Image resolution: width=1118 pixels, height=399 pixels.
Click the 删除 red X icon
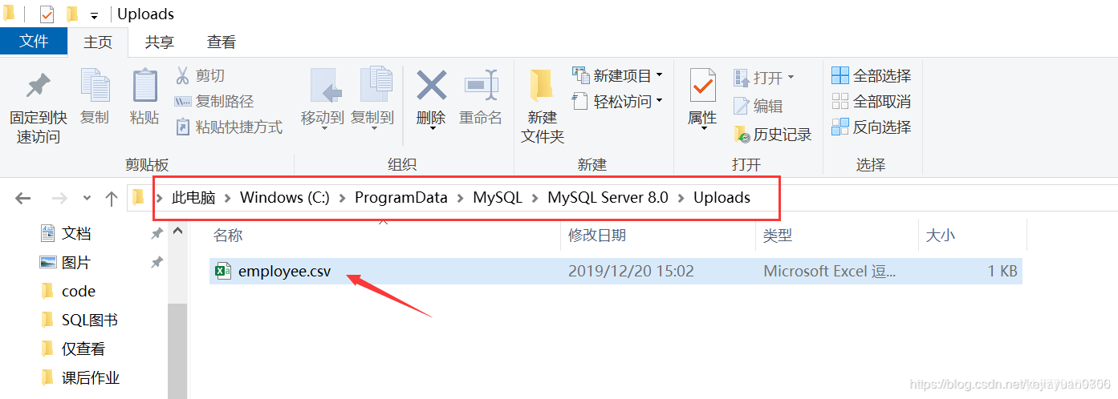431,85
